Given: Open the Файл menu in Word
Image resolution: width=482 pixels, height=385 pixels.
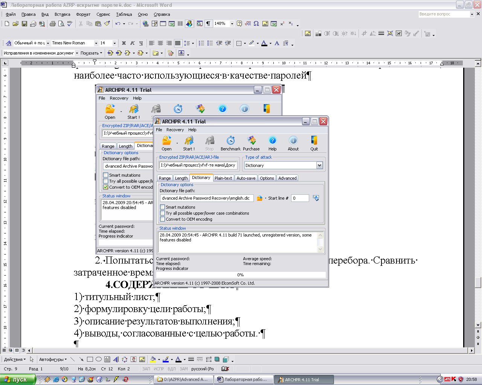Looking at the screenshot, I should click(x=11, y=14).
